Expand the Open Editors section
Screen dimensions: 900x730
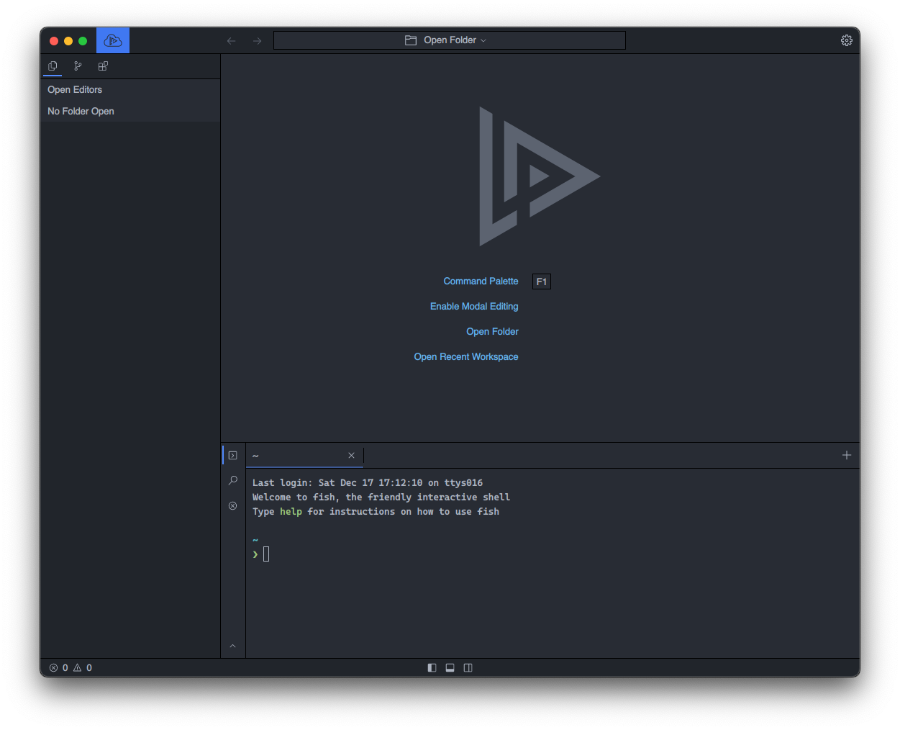coord(75,90)
